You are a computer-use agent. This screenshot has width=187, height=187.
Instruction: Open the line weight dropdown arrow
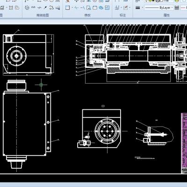[x=142, y=7]
